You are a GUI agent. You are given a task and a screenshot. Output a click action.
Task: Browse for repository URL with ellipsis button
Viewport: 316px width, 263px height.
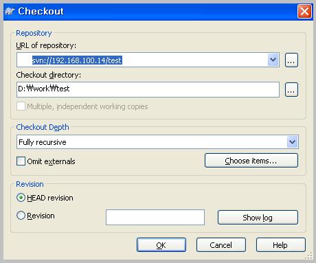click(291, 60)
